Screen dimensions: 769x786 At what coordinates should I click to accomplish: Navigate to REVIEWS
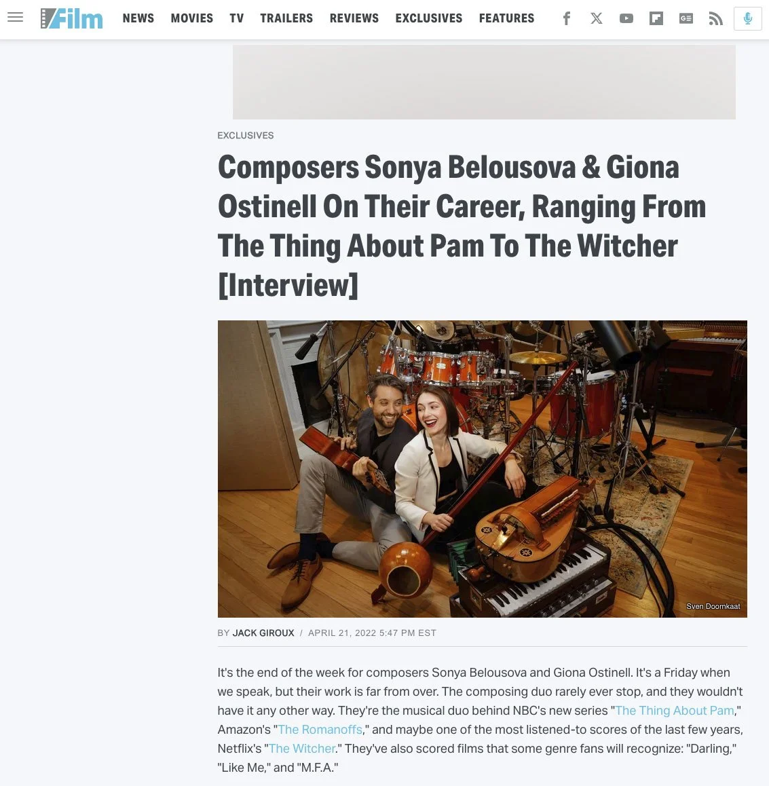[x=354, y=18]
